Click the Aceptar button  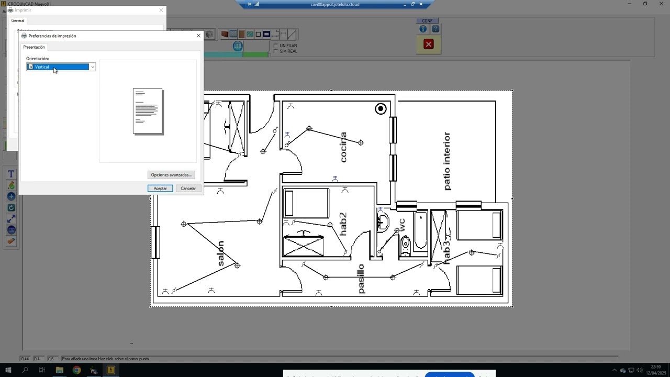pos(160,188)
